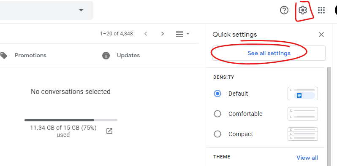
Task: Choose the Compact density preview thumbnail
Action: click(303, 134)
